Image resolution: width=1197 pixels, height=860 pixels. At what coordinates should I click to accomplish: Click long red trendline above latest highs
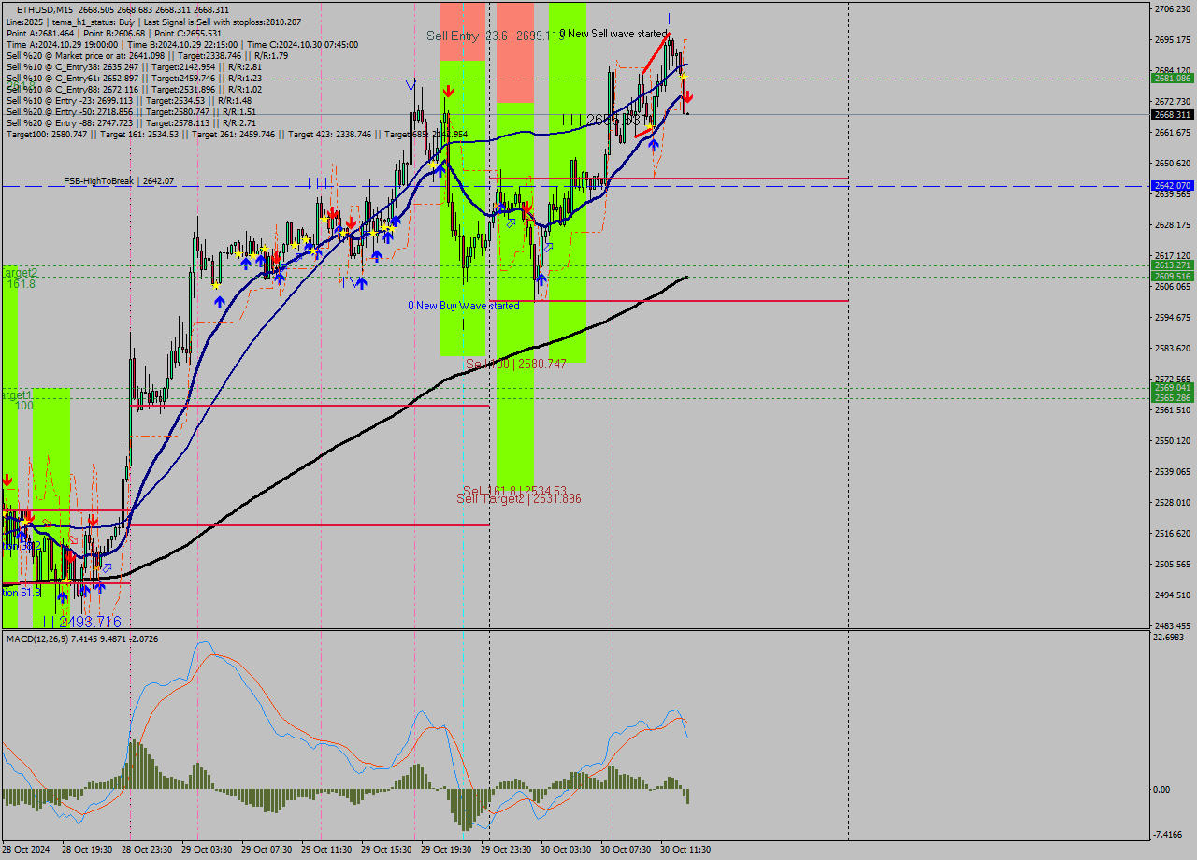(x=654, y=53)
